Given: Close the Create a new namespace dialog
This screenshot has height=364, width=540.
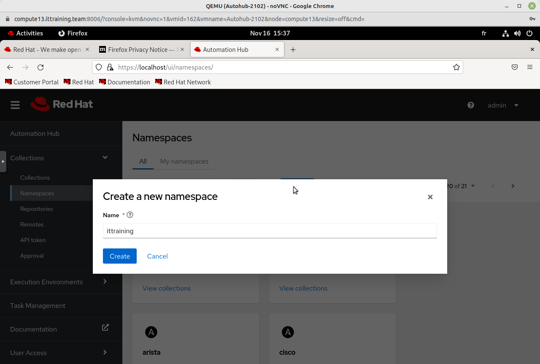Looking at the screenshot, I should tap(430, 197).
